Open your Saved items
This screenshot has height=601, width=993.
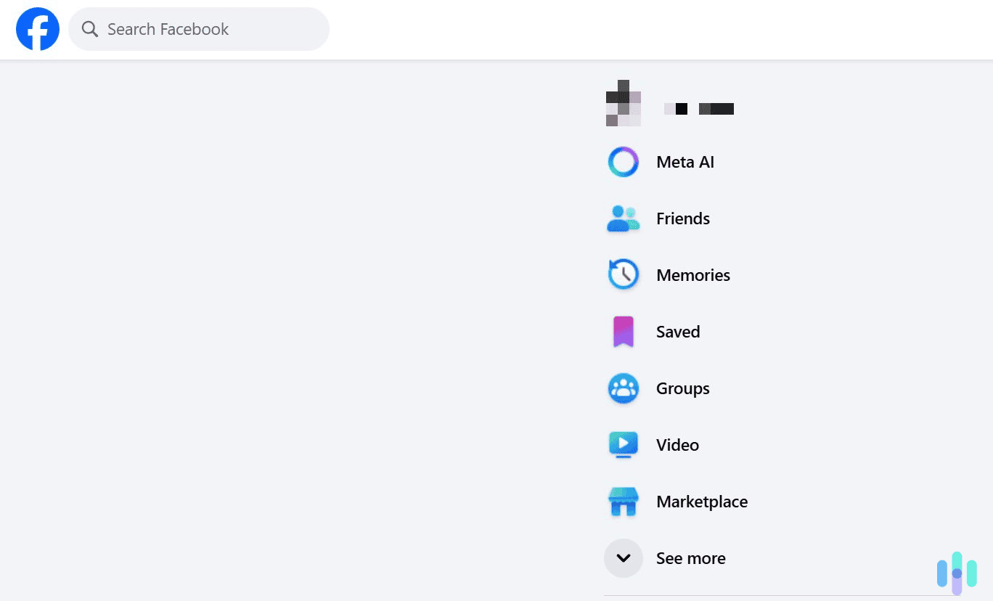[677, 331]
